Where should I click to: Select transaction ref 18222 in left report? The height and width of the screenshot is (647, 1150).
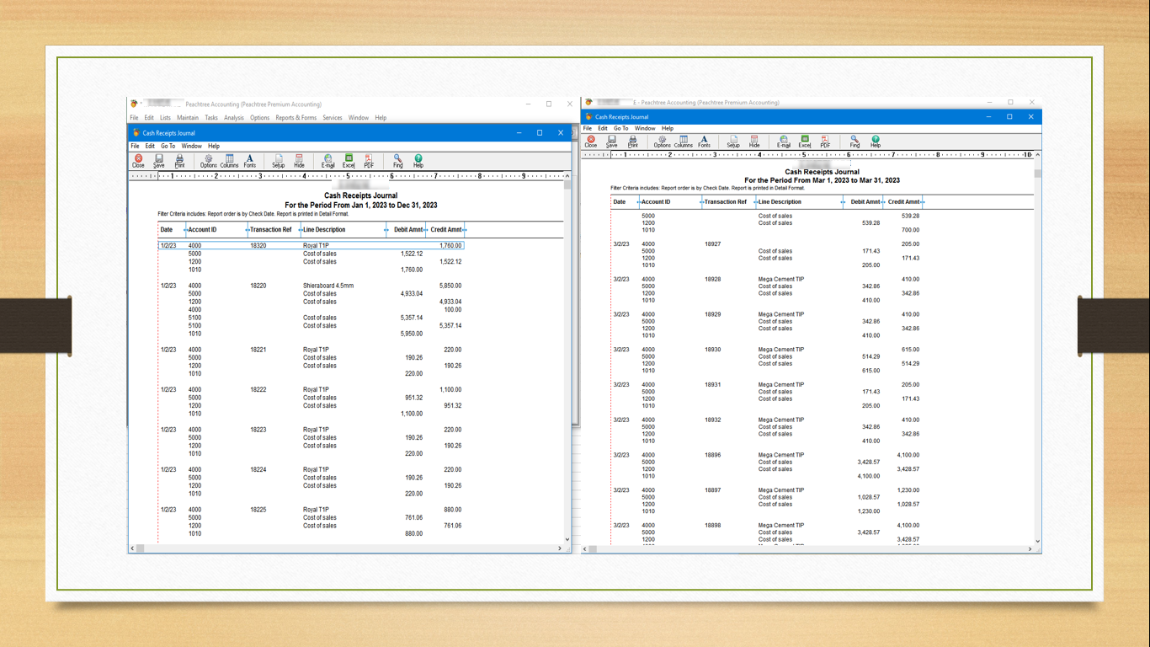tap(258, 390)
